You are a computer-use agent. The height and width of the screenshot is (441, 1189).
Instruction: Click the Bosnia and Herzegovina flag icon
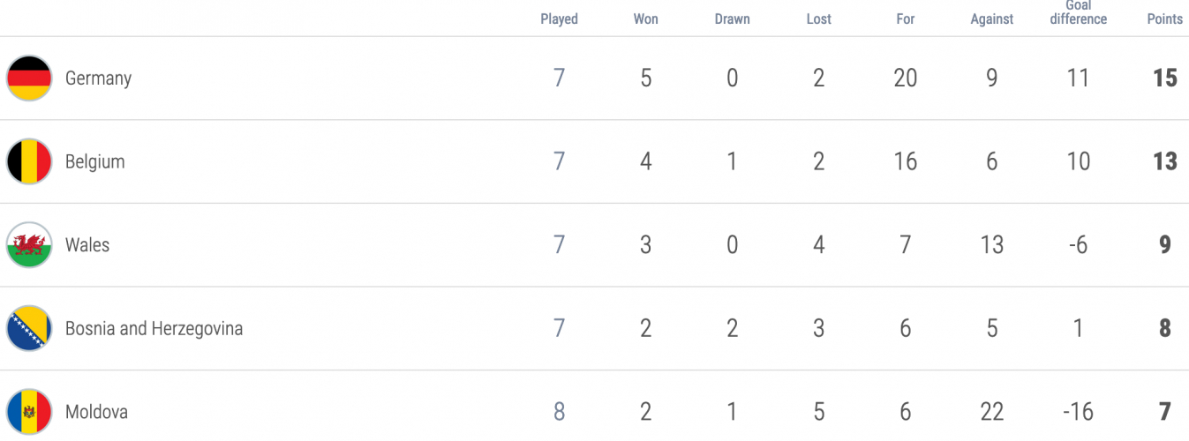point(29,329)
